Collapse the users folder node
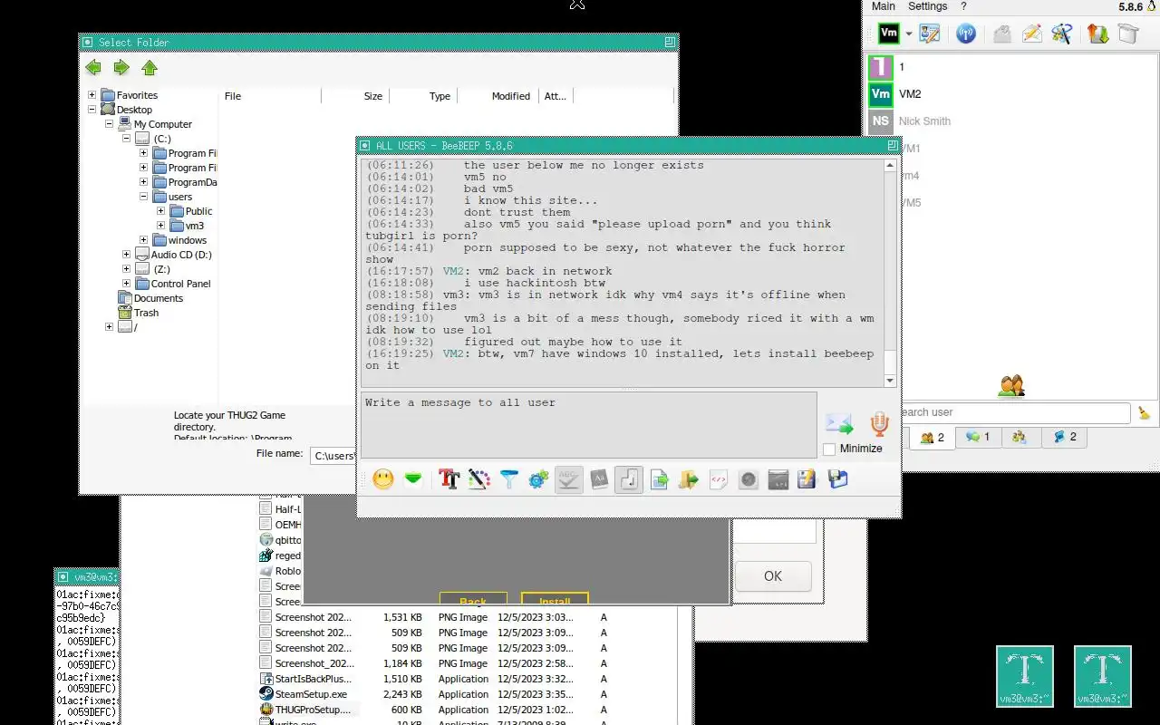 143,197
